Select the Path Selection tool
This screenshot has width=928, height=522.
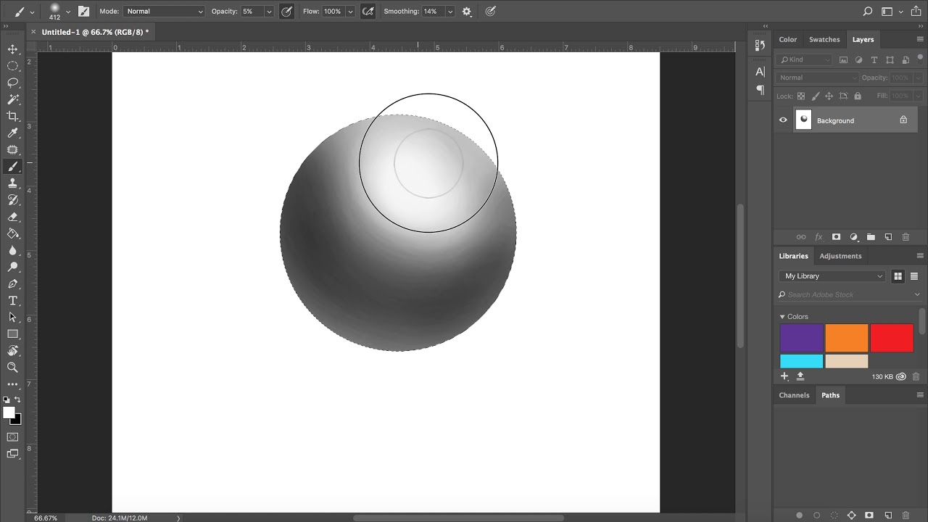12,317
